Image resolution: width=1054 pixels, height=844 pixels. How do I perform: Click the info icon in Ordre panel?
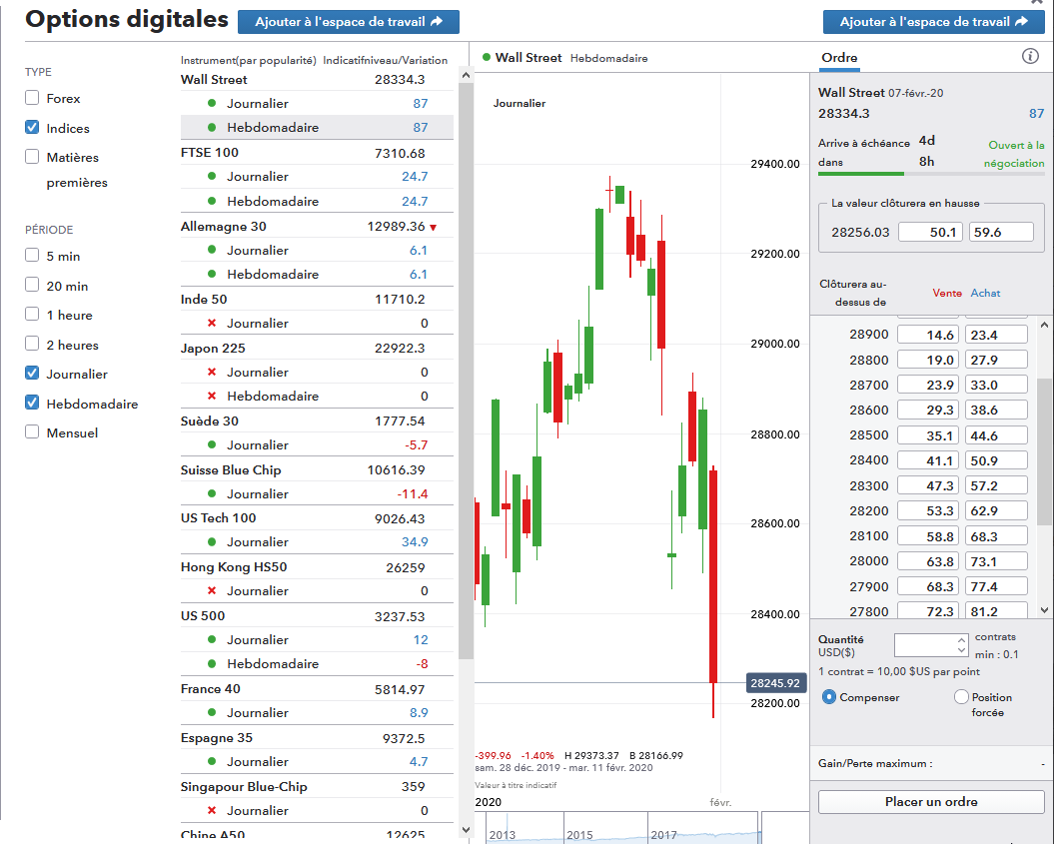click(1030, 57)
